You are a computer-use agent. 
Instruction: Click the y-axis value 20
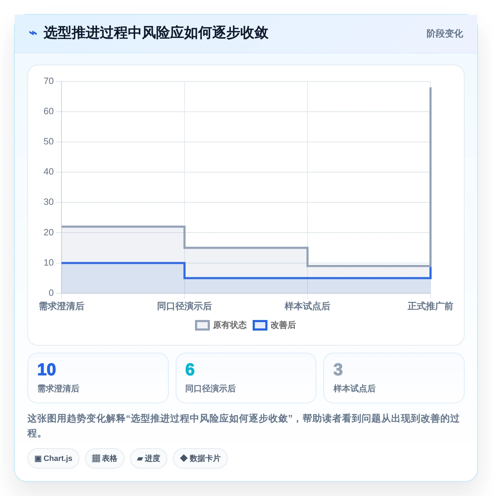pos(48,233)
